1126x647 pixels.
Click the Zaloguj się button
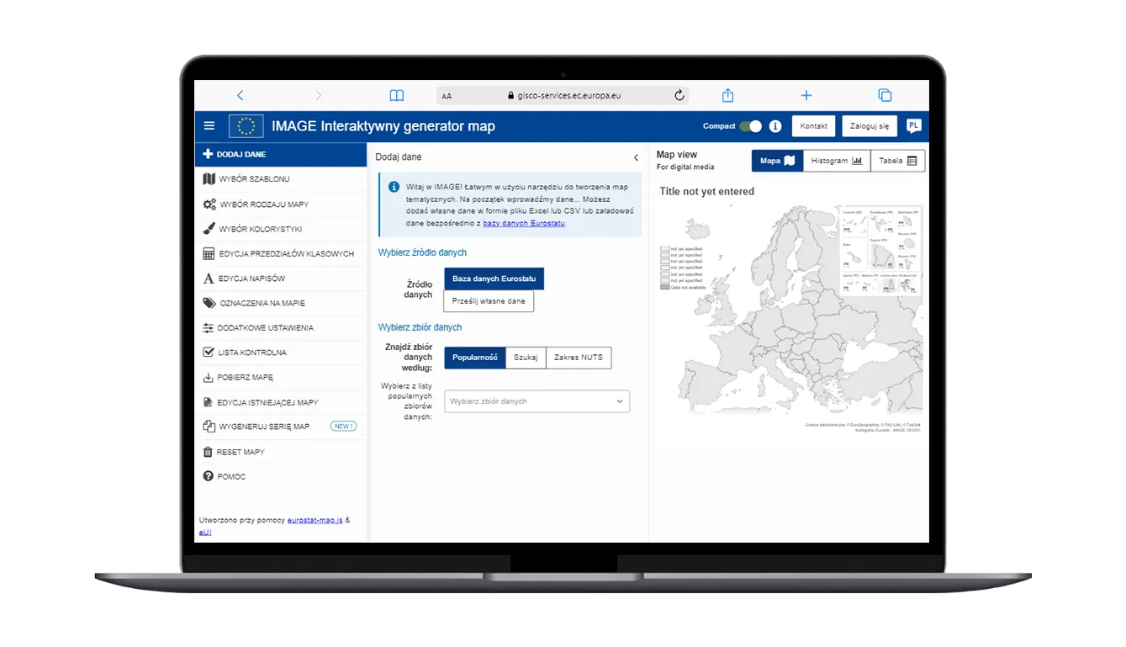point(870,125)
